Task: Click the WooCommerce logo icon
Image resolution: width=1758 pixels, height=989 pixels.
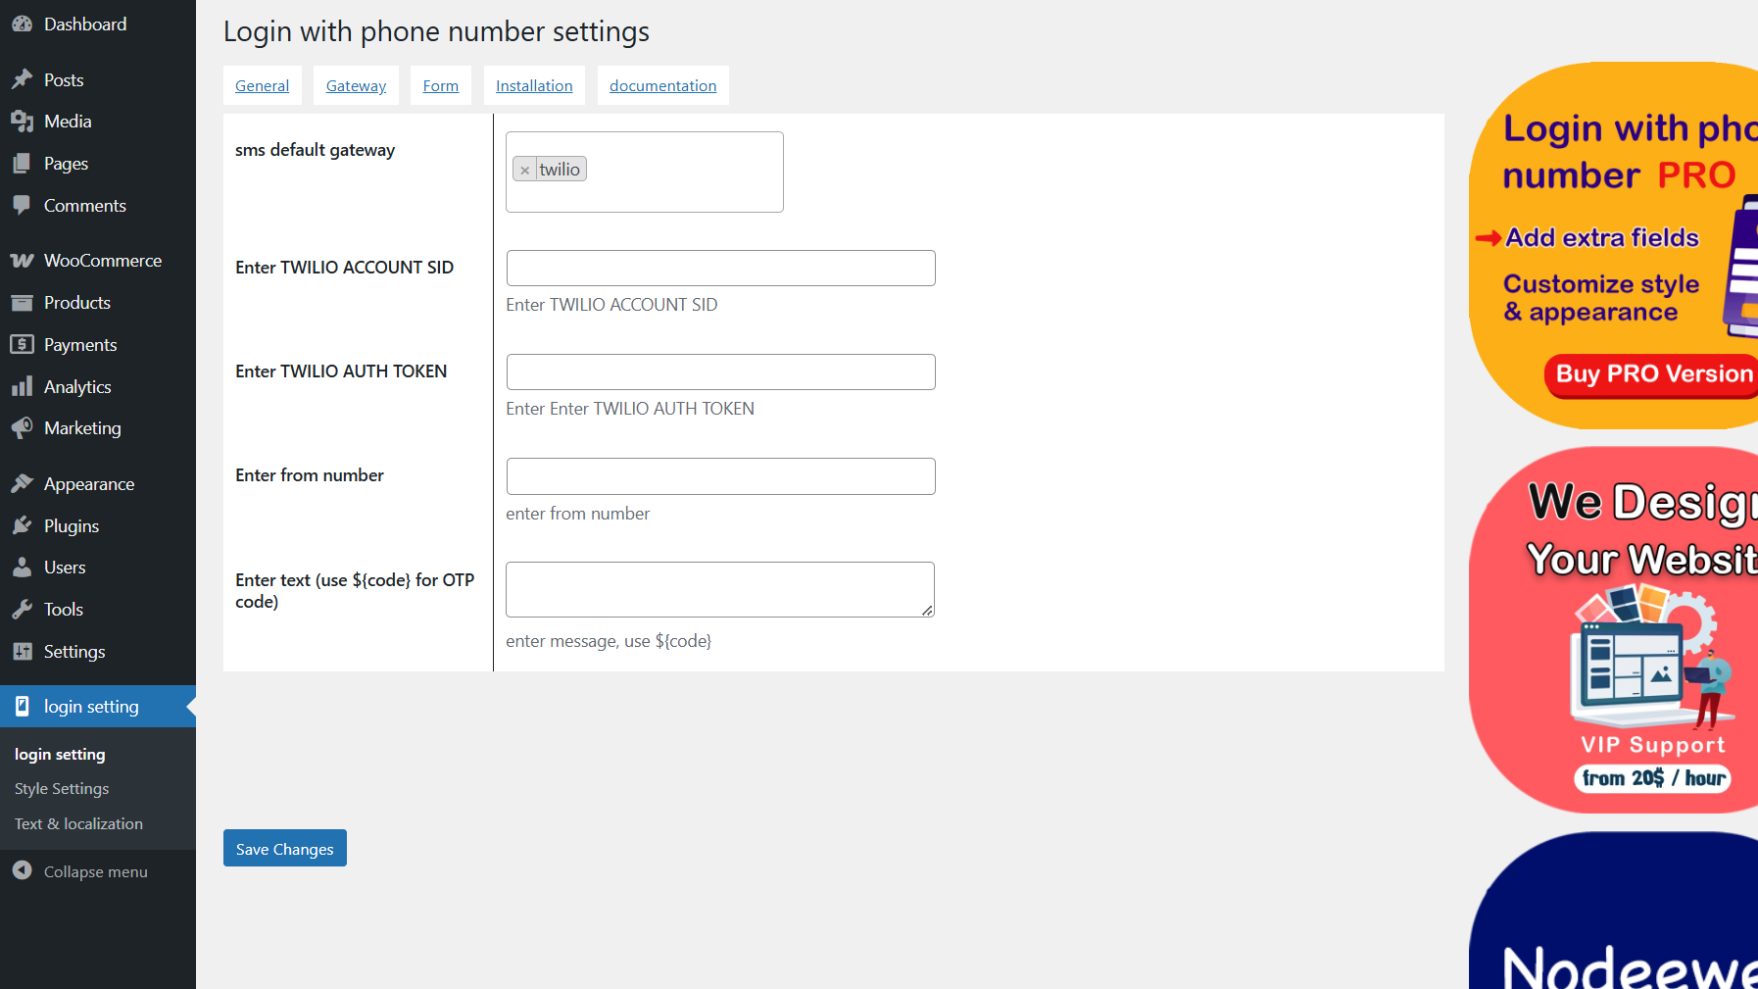Action: (22, 261)
